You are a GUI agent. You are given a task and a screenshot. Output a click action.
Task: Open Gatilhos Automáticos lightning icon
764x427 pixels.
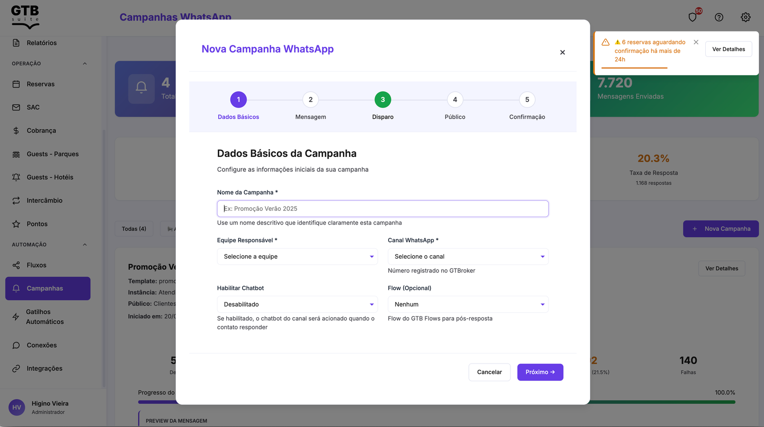tap(16, 317)
